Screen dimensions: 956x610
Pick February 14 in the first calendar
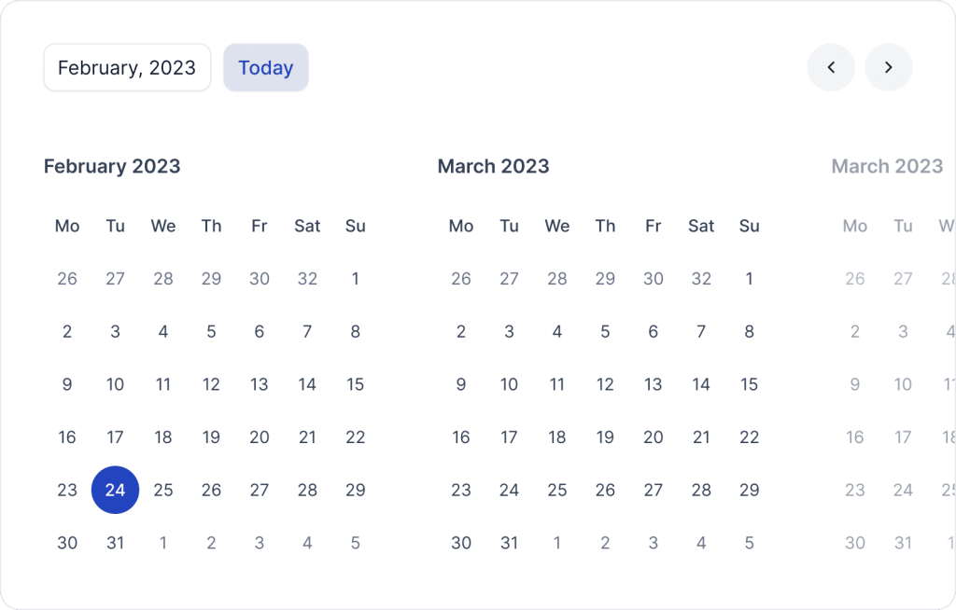[307, 384]
